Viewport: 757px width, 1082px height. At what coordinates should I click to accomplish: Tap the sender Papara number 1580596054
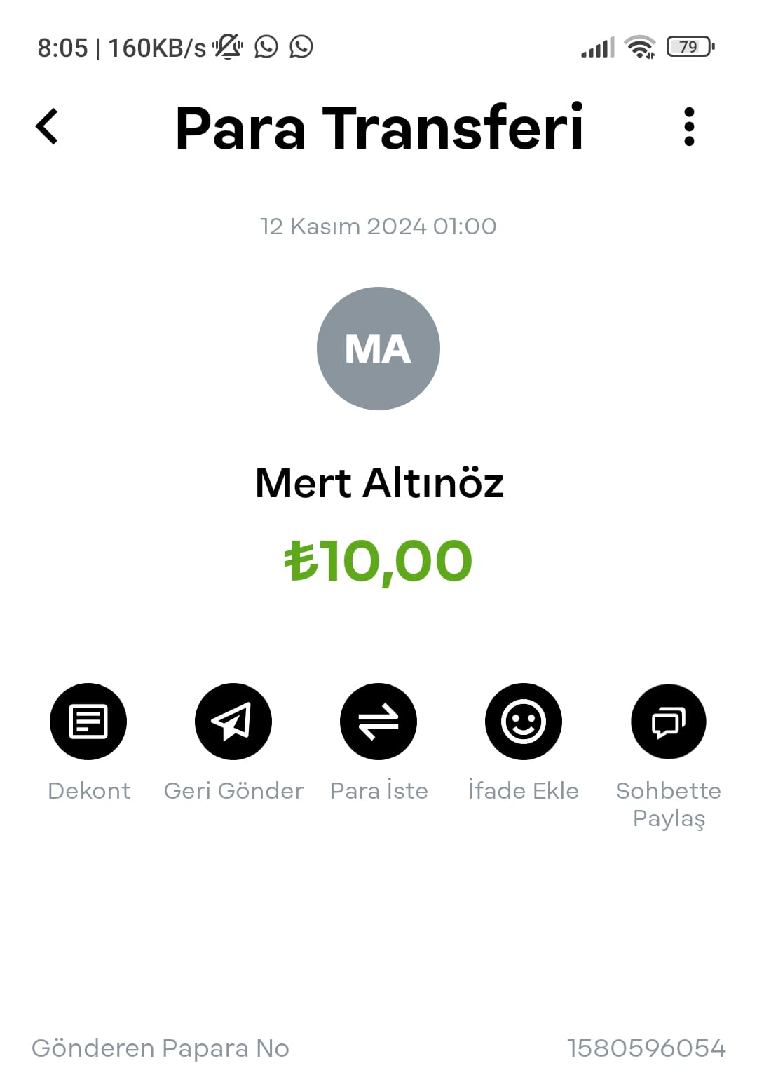tap(646, 1048)
